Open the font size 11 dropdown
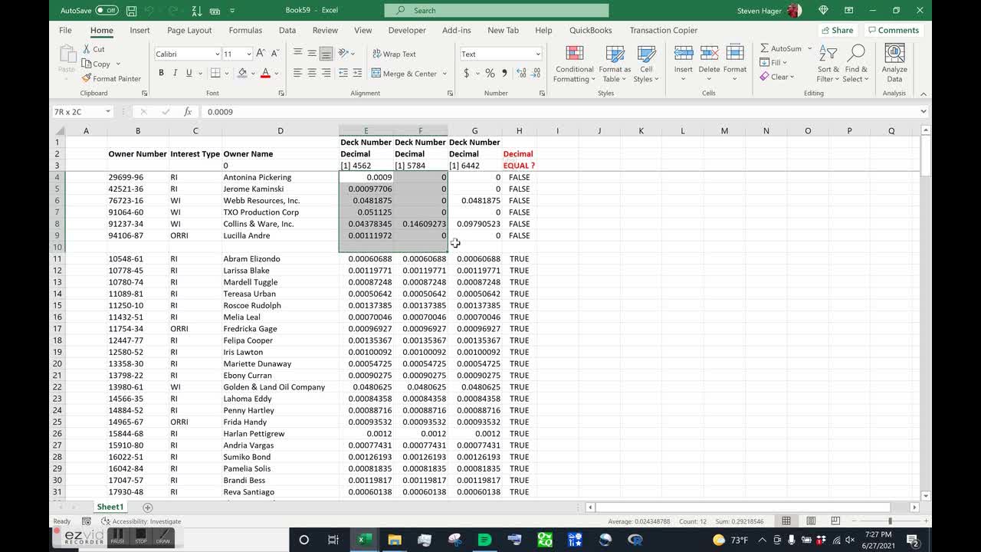 pos(249,54)
